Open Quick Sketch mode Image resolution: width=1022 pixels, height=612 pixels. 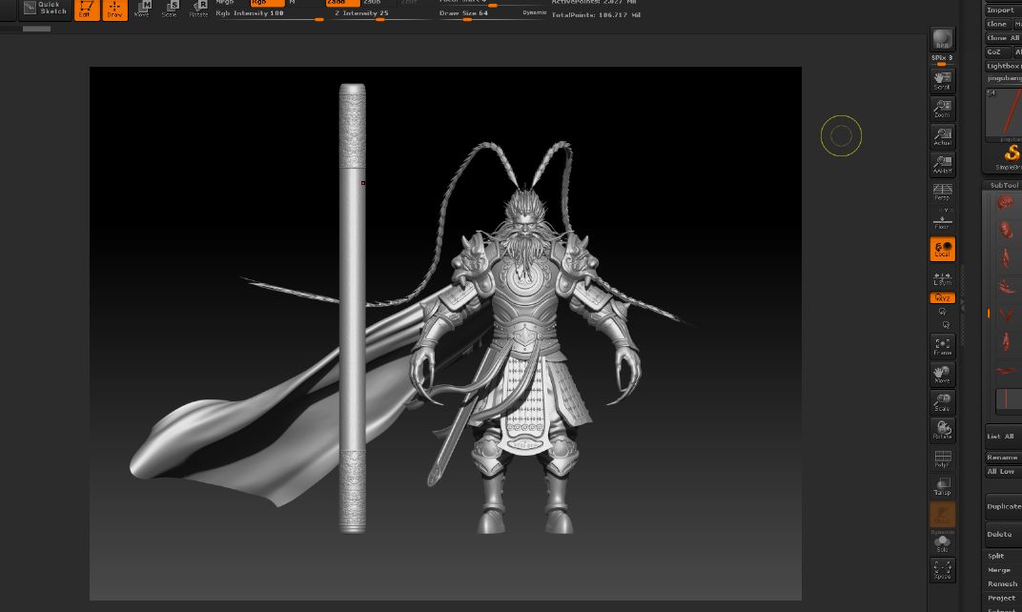tap(45, 10)
